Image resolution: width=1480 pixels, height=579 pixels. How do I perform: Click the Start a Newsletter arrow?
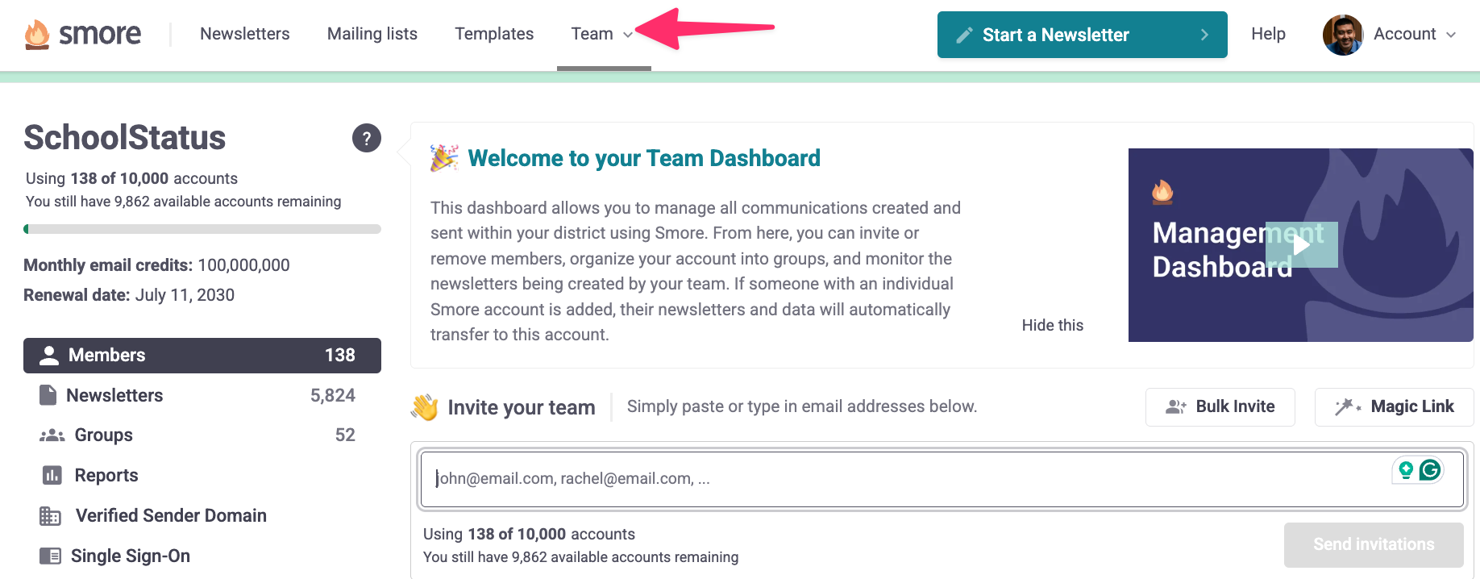pyautogui.click(x=1204, y=35)
